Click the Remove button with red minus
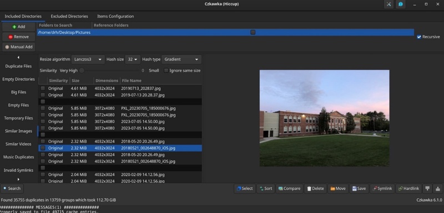 (x=19, y=37)
